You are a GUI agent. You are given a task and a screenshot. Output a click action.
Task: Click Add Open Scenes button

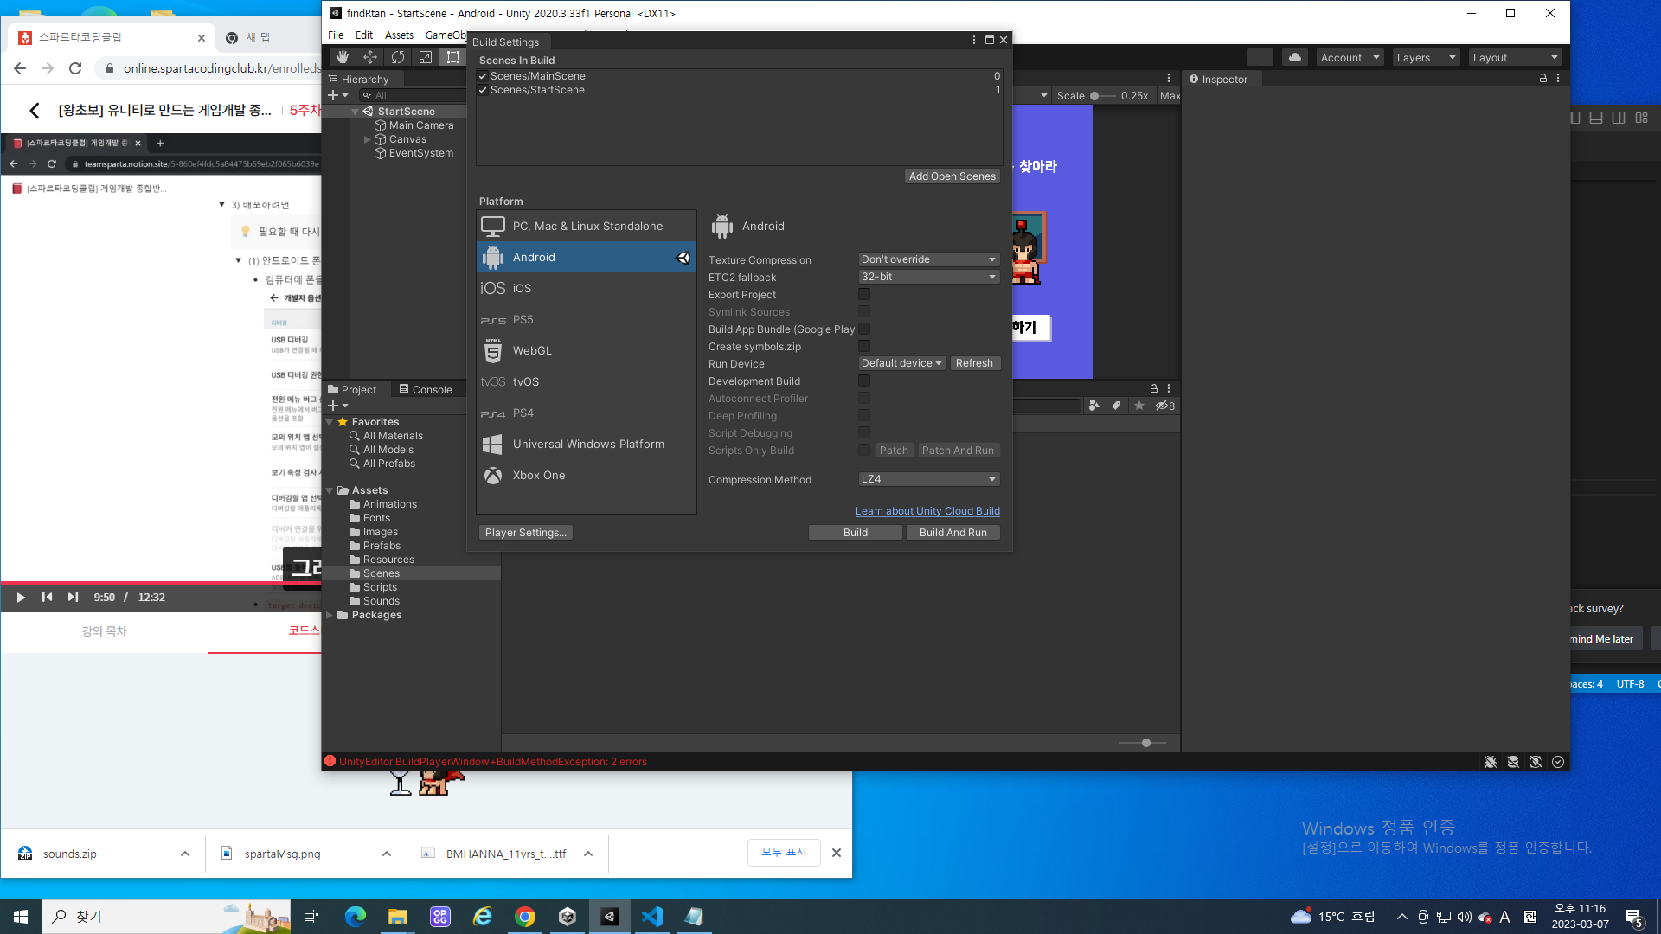pos(952,176)
